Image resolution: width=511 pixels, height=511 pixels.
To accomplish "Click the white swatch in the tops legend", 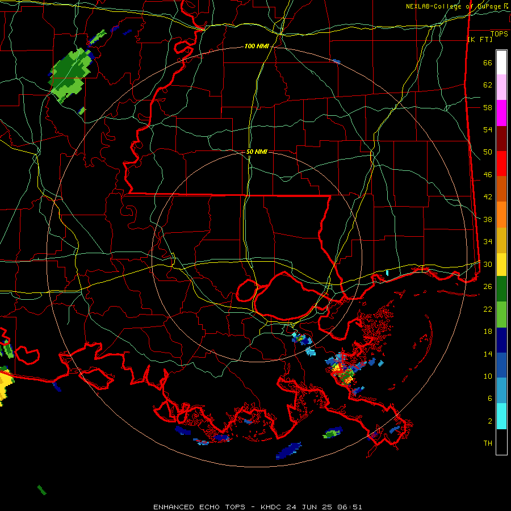I will click(x=501, y=62).
